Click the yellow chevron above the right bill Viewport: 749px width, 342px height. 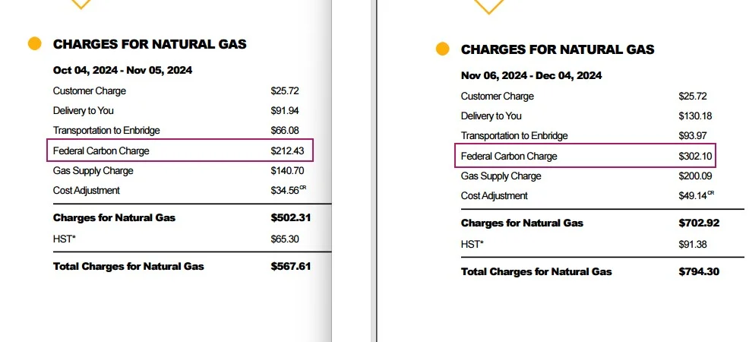(x=488, y=7)
